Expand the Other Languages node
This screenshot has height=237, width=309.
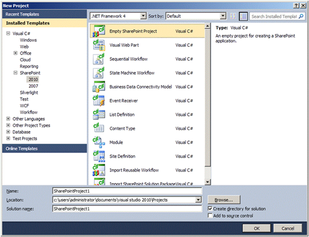coord(8,119)
